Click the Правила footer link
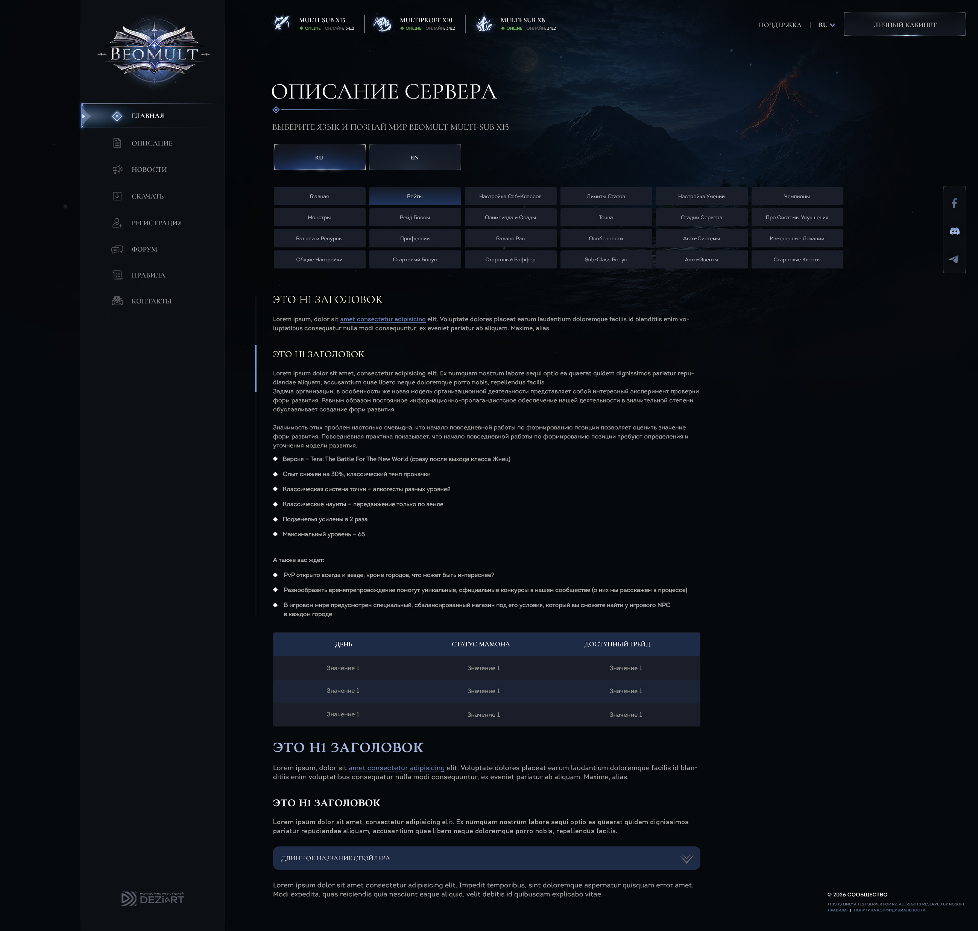 (x=837, y=910)
